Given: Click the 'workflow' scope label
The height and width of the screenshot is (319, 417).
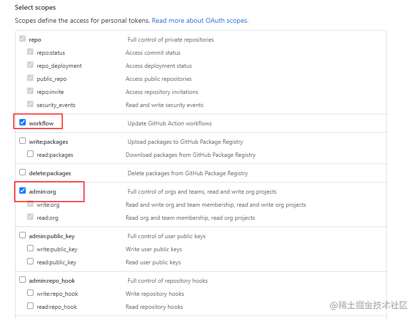Looking at the screenshot, I should pyautogui.click(x=41, y=123).
